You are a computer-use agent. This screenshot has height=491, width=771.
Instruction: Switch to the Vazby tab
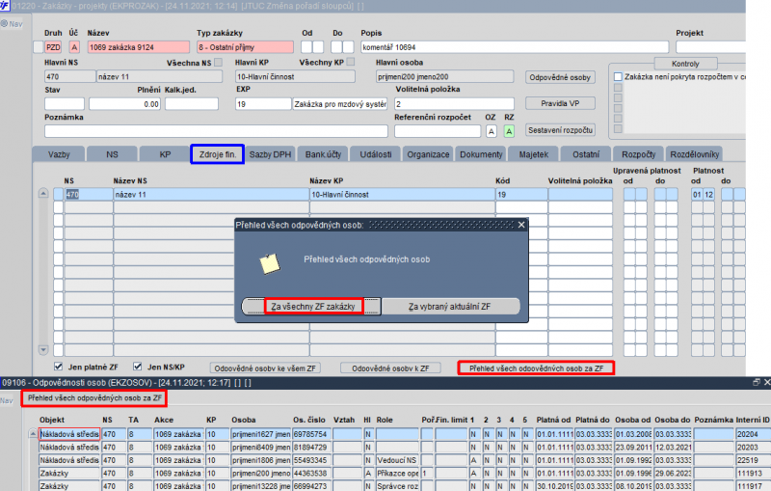coord(59,154)
